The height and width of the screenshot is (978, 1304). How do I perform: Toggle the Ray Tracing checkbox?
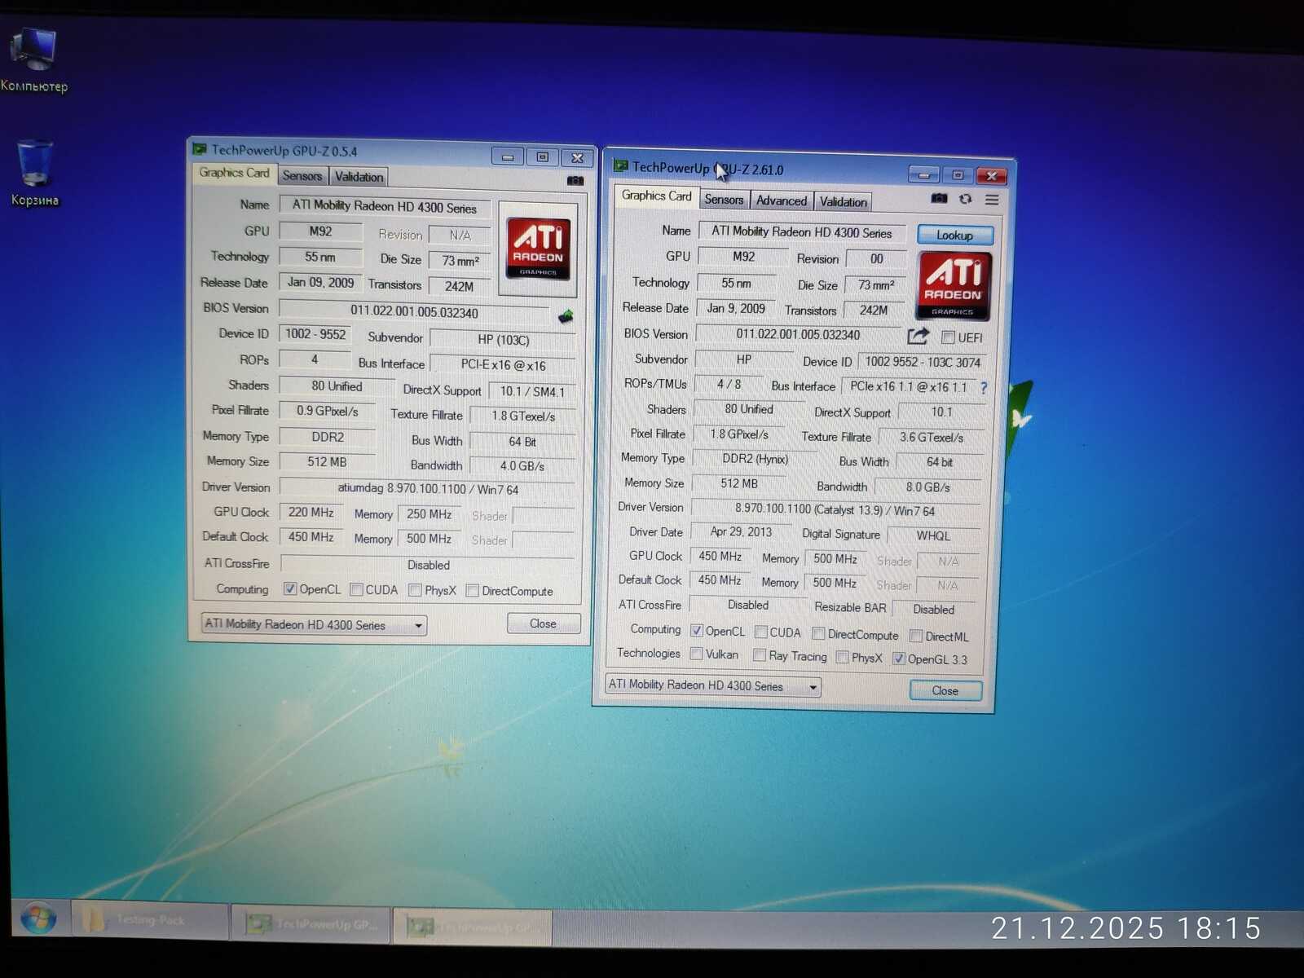click(760, 655)
